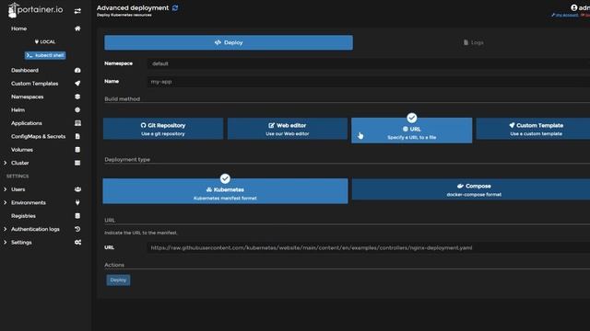
Task: Open Registries in settings
Action: pyautogui.click(x=23, y=216)
